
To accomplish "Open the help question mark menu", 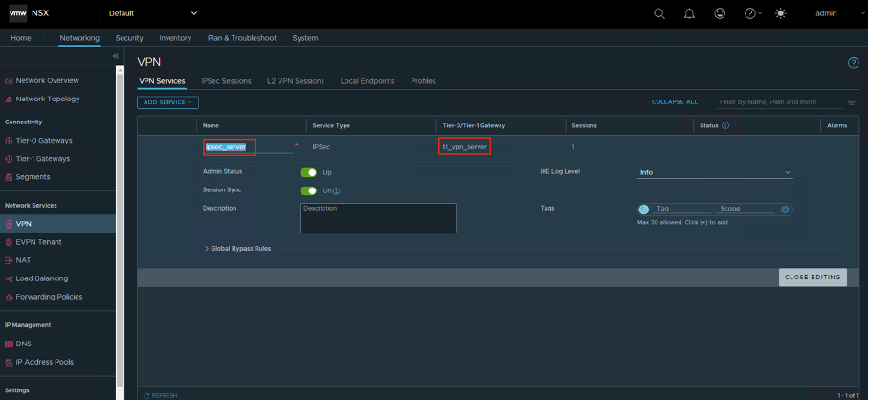I will click(x=751, y=13).
